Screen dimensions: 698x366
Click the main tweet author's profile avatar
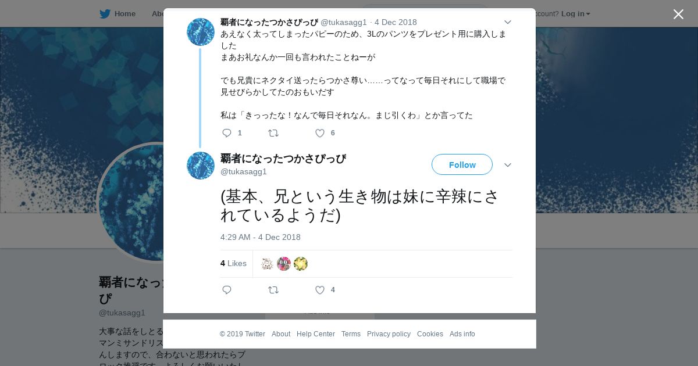(x=201, y=166)
